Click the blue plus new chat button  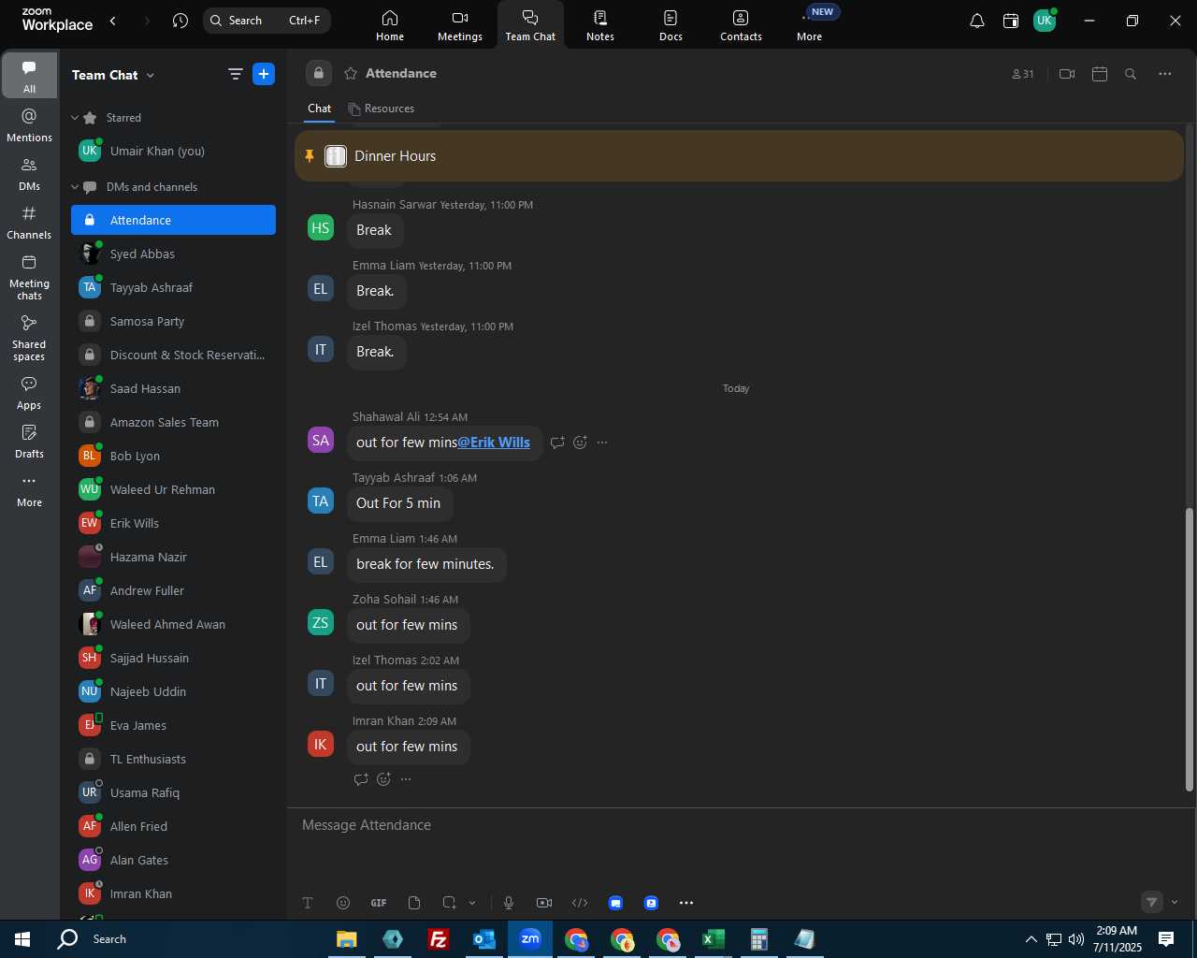(264, 74)
